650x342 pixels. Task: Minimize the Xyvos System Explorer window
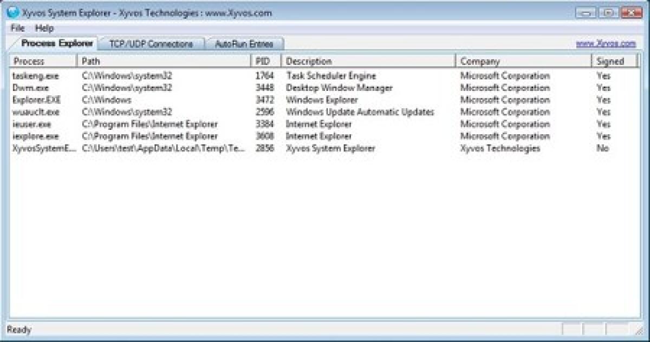pos(586,12)
